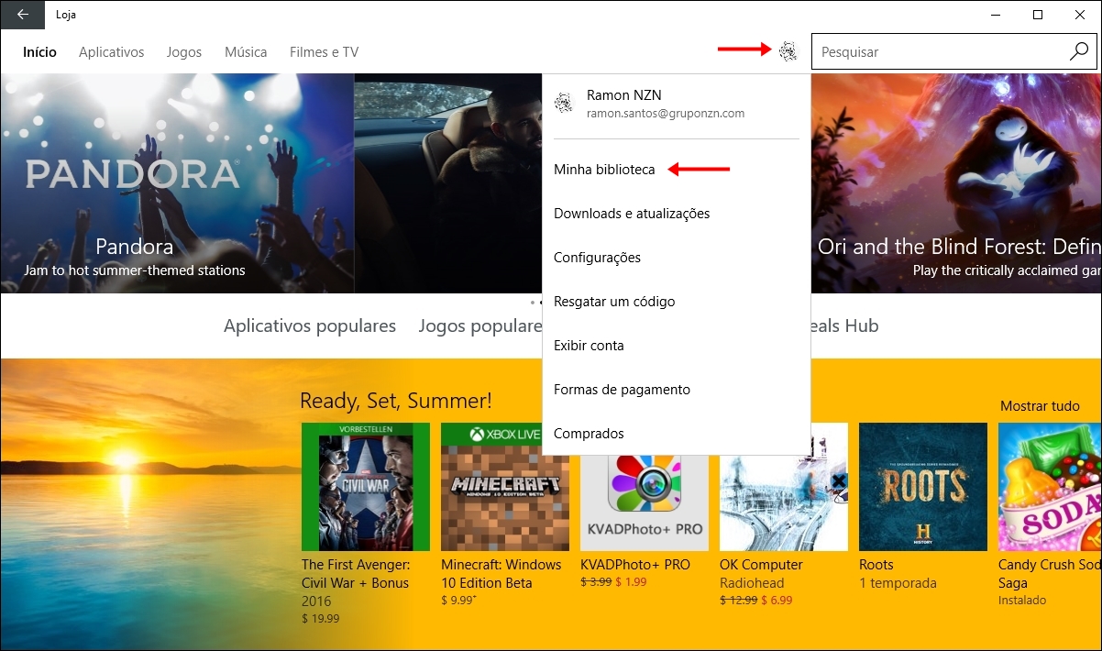
Task: Click 'OK Computer' title text
Action: point(761,565)
